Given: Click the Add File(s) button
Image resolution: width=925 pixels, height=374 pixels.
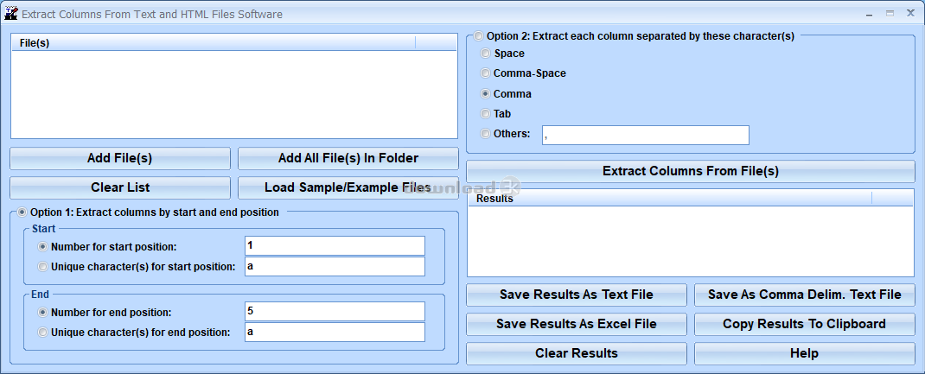Looking at the screenshot, I should tap(120, 158).
